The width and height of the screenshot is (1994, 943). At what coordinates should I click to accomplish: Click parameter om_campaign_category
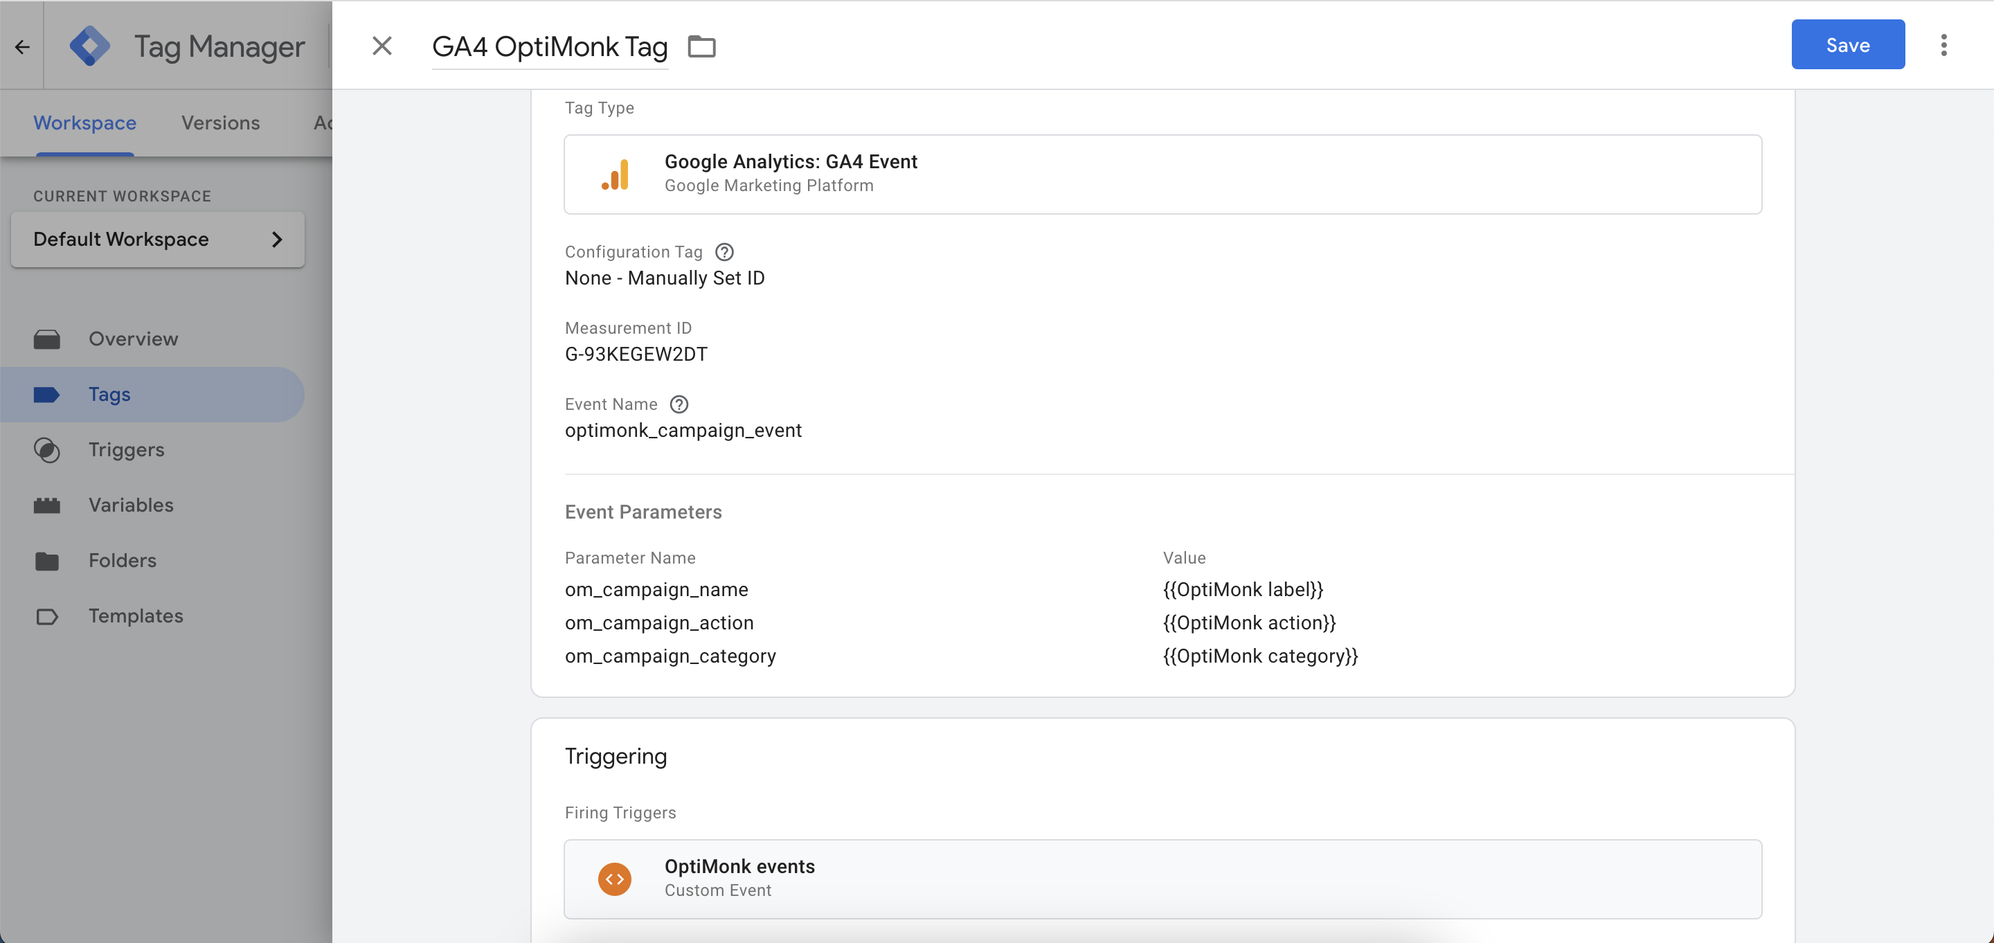pyautogui.click(x=670, y=656)
